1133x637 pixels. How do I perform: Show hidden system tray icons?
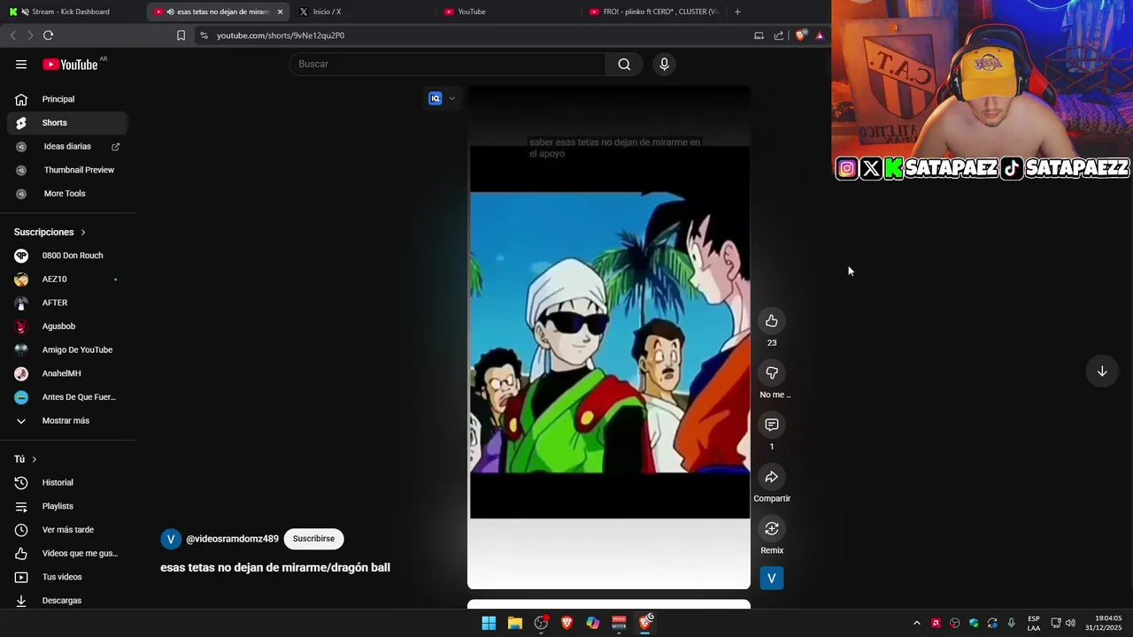click(x=916, y=623)
